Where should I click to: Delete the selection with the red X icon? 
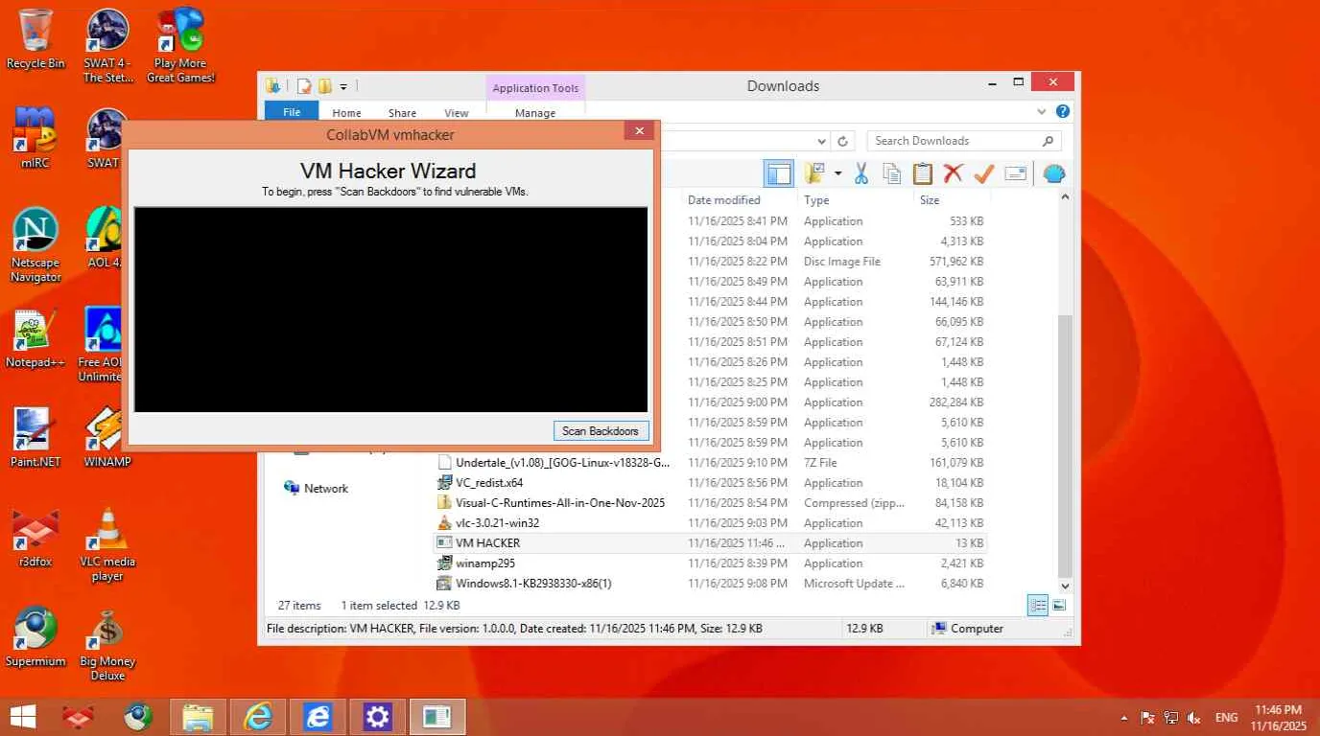point(953,173)
